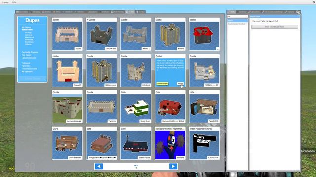Screen dimensions: 316x177
Task: Click white button on hovered Castle card
Action: [180, 84]
